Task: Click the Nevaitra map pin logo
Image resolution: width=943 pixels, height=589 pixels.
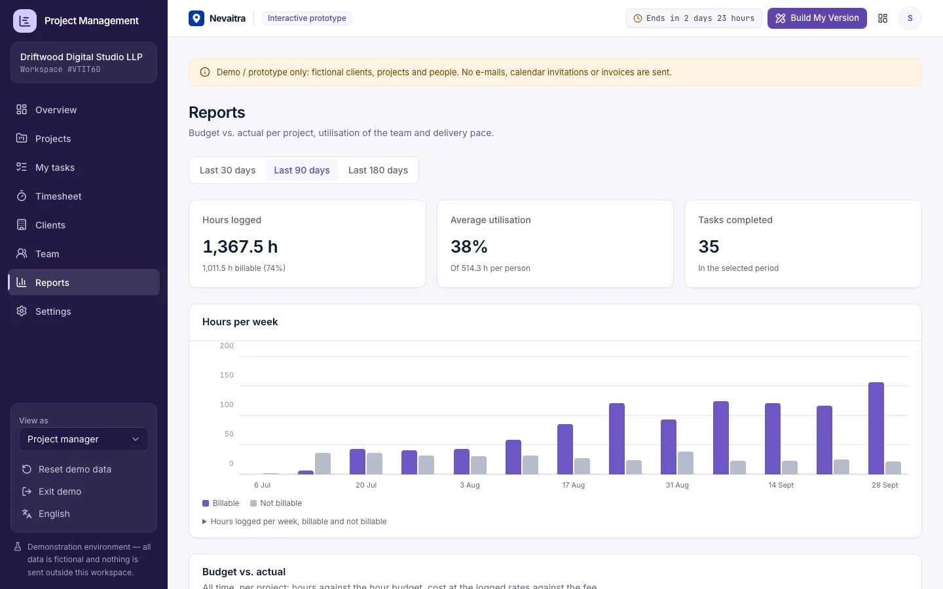Action: (x=196, y=18)
